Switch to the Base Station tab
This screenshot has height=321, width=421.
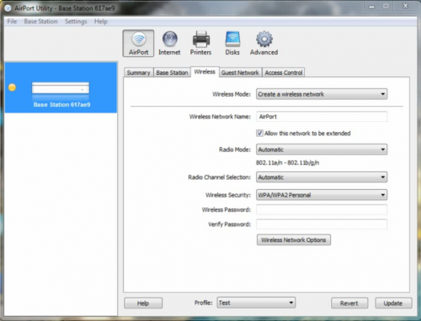click(172, 72)
